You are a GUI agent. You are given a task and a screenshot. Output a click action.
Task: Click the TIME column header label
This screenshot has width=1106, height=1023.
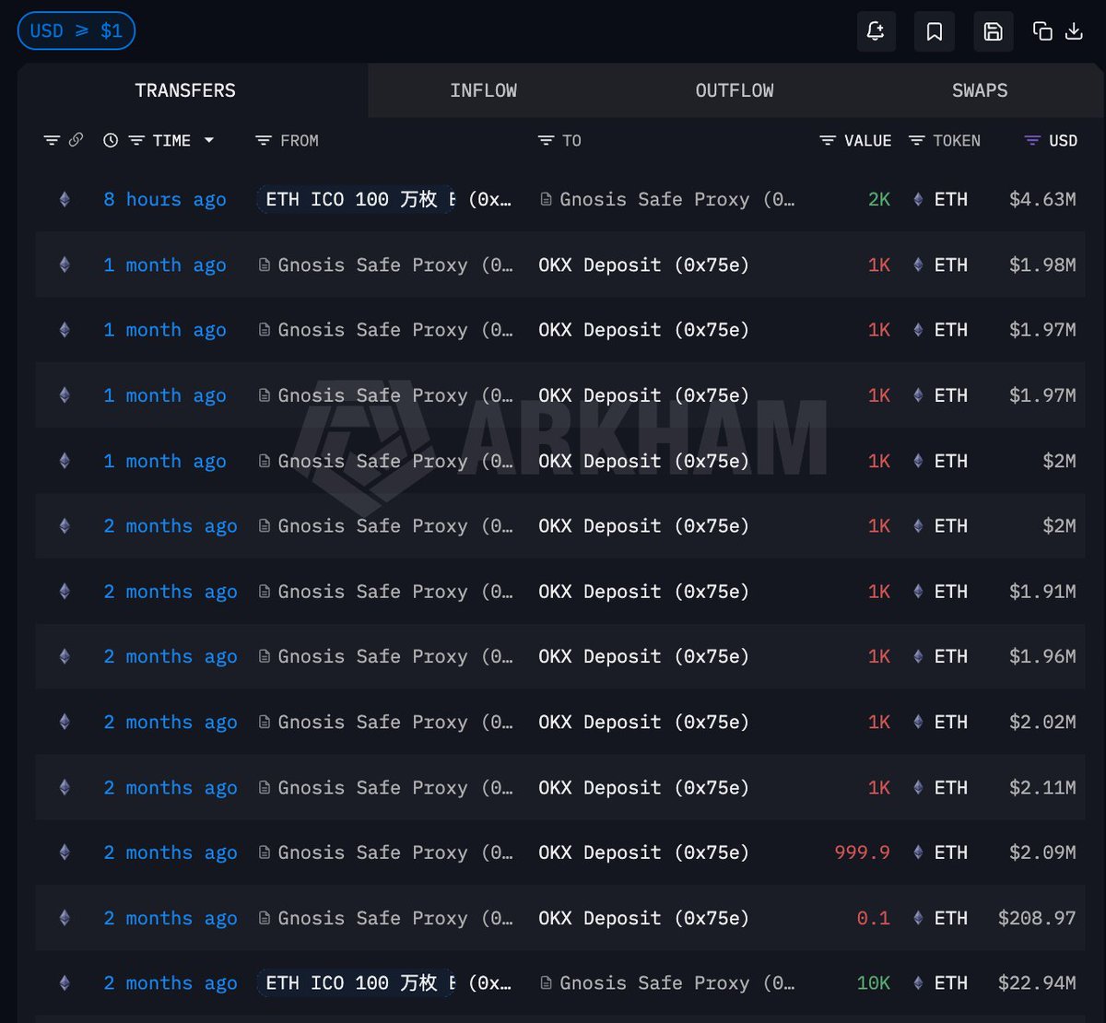tap(171, 141)
